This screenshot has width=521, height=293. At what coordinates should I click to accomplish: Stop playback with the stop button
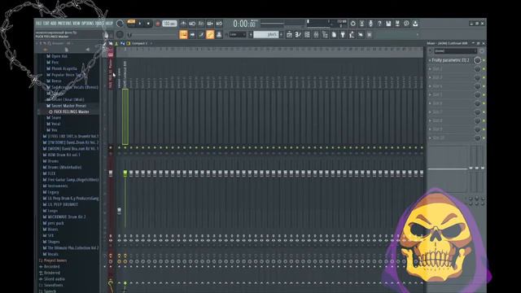point(148,24)
